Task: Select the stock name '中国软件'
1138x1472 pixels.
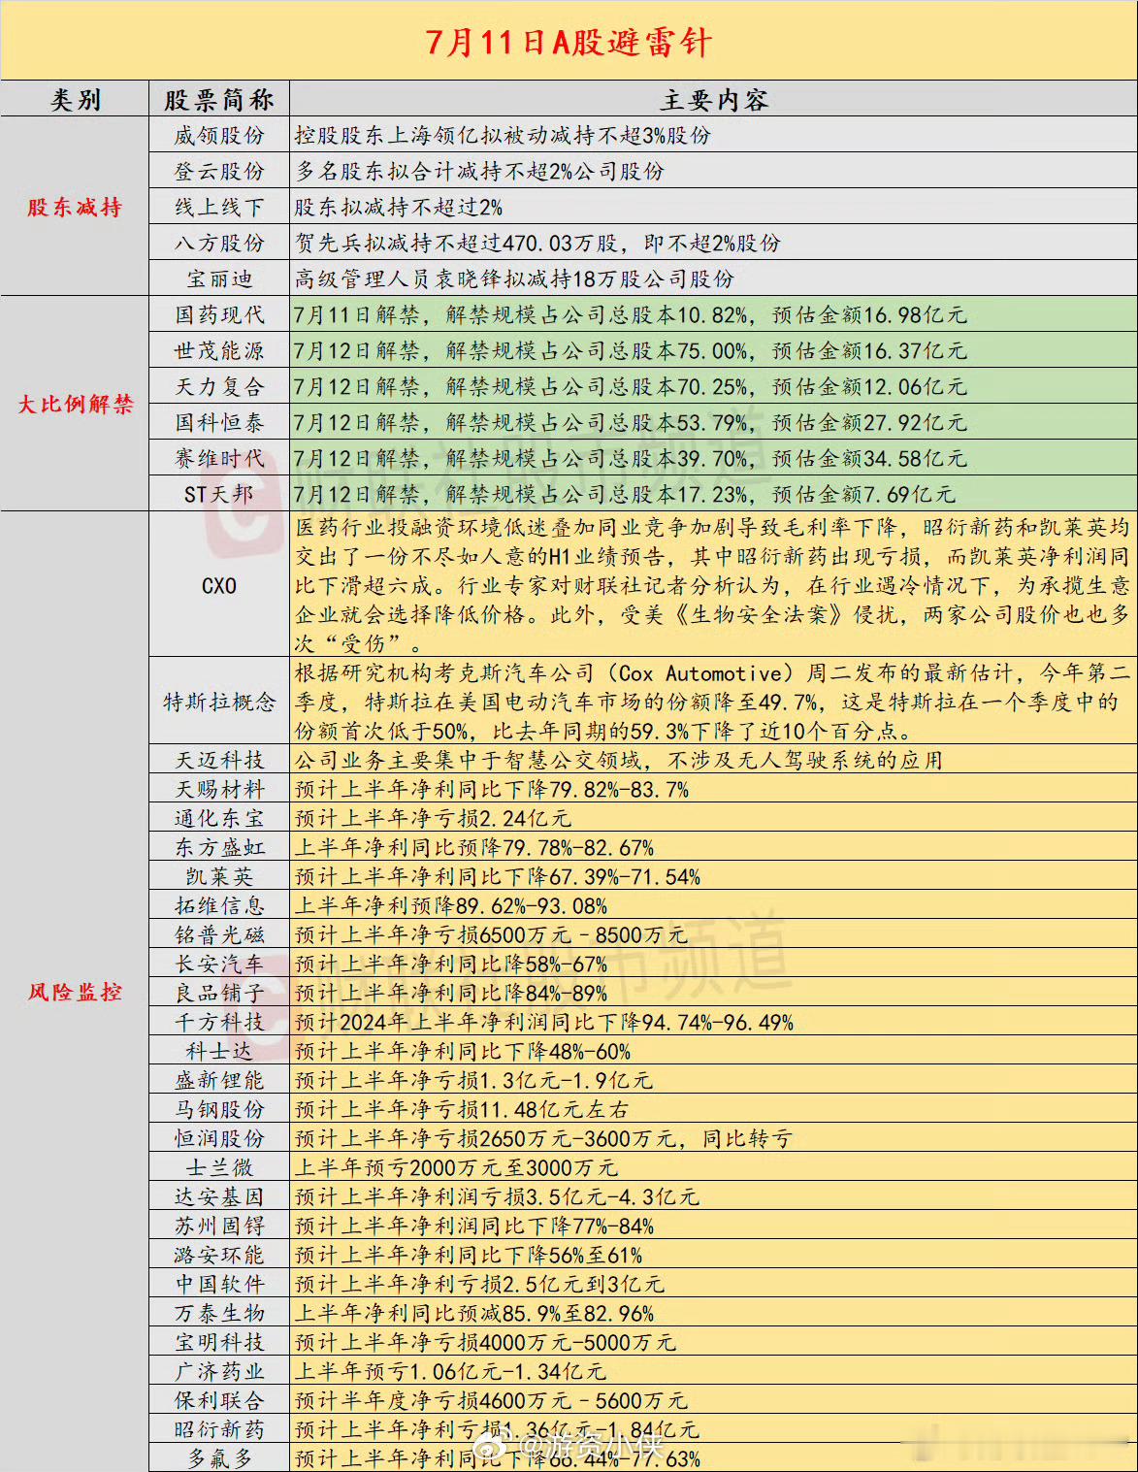Action: [x=219, y=1284]
